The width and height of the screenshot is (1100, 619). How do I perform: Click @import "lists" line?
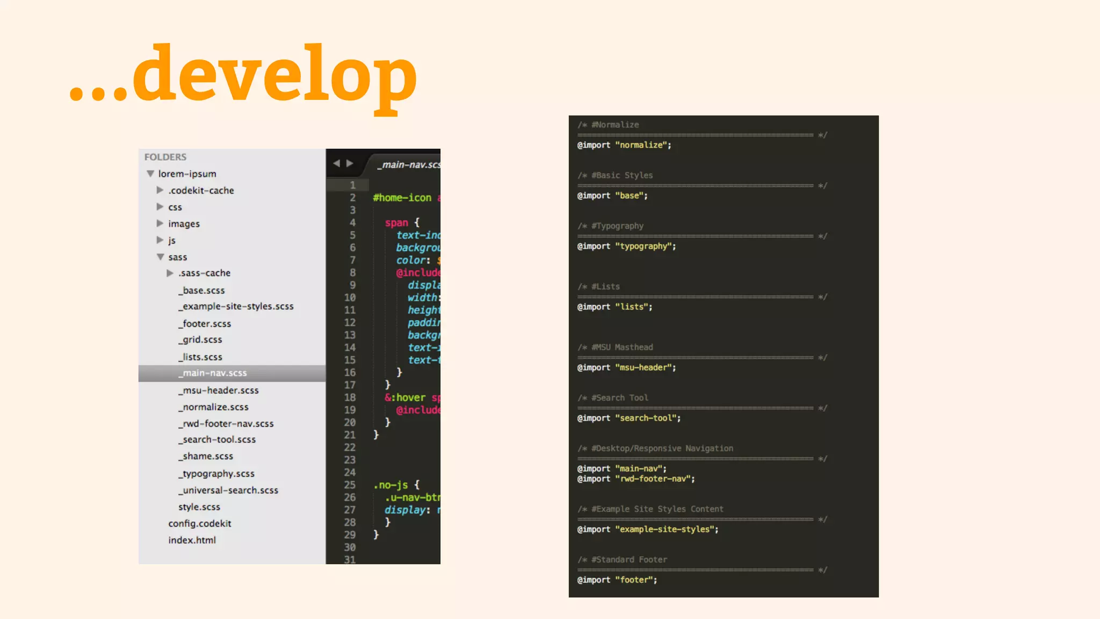click(x=615, y=307)
